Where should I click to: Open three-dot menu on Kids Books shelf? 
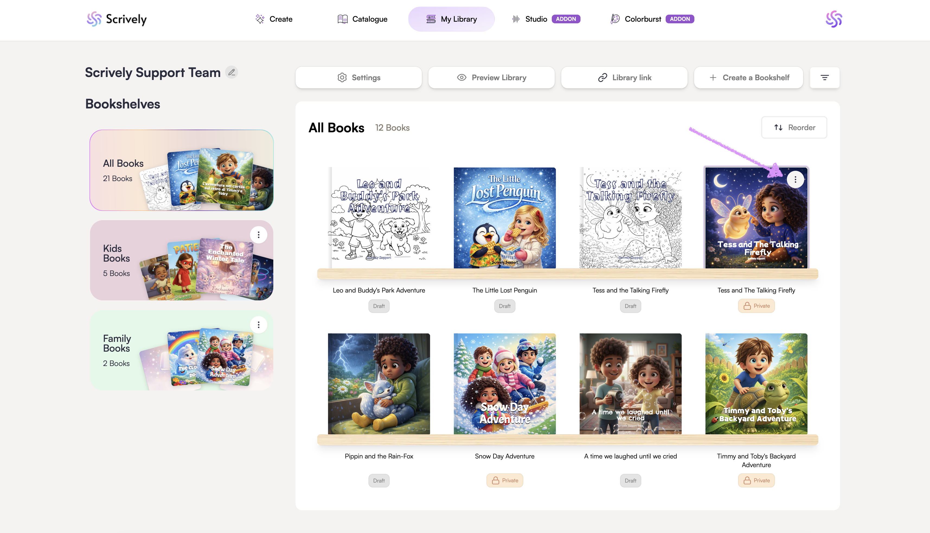tap(258, 235)
